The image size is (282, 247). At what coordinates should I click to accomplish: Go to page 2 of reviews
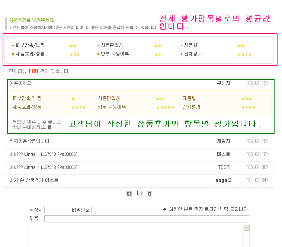click(x=141, y=193)
